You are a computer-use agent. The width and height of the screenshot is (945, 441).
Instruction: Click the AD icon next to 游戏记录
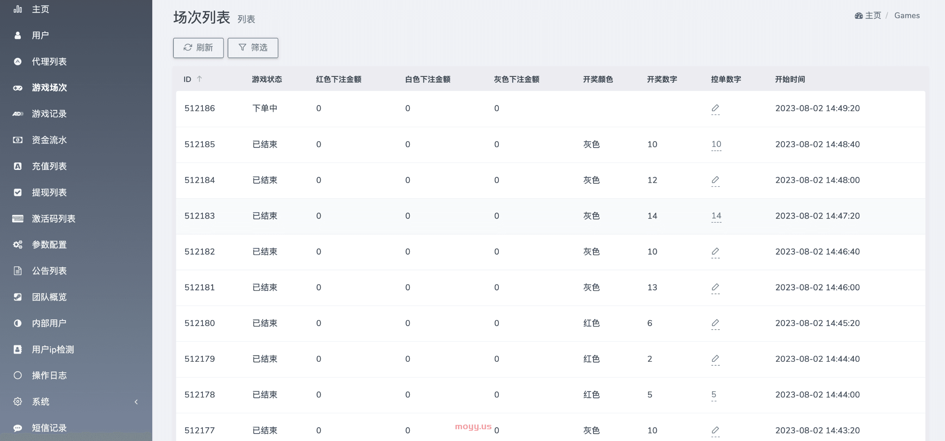[x=18, y=114]
